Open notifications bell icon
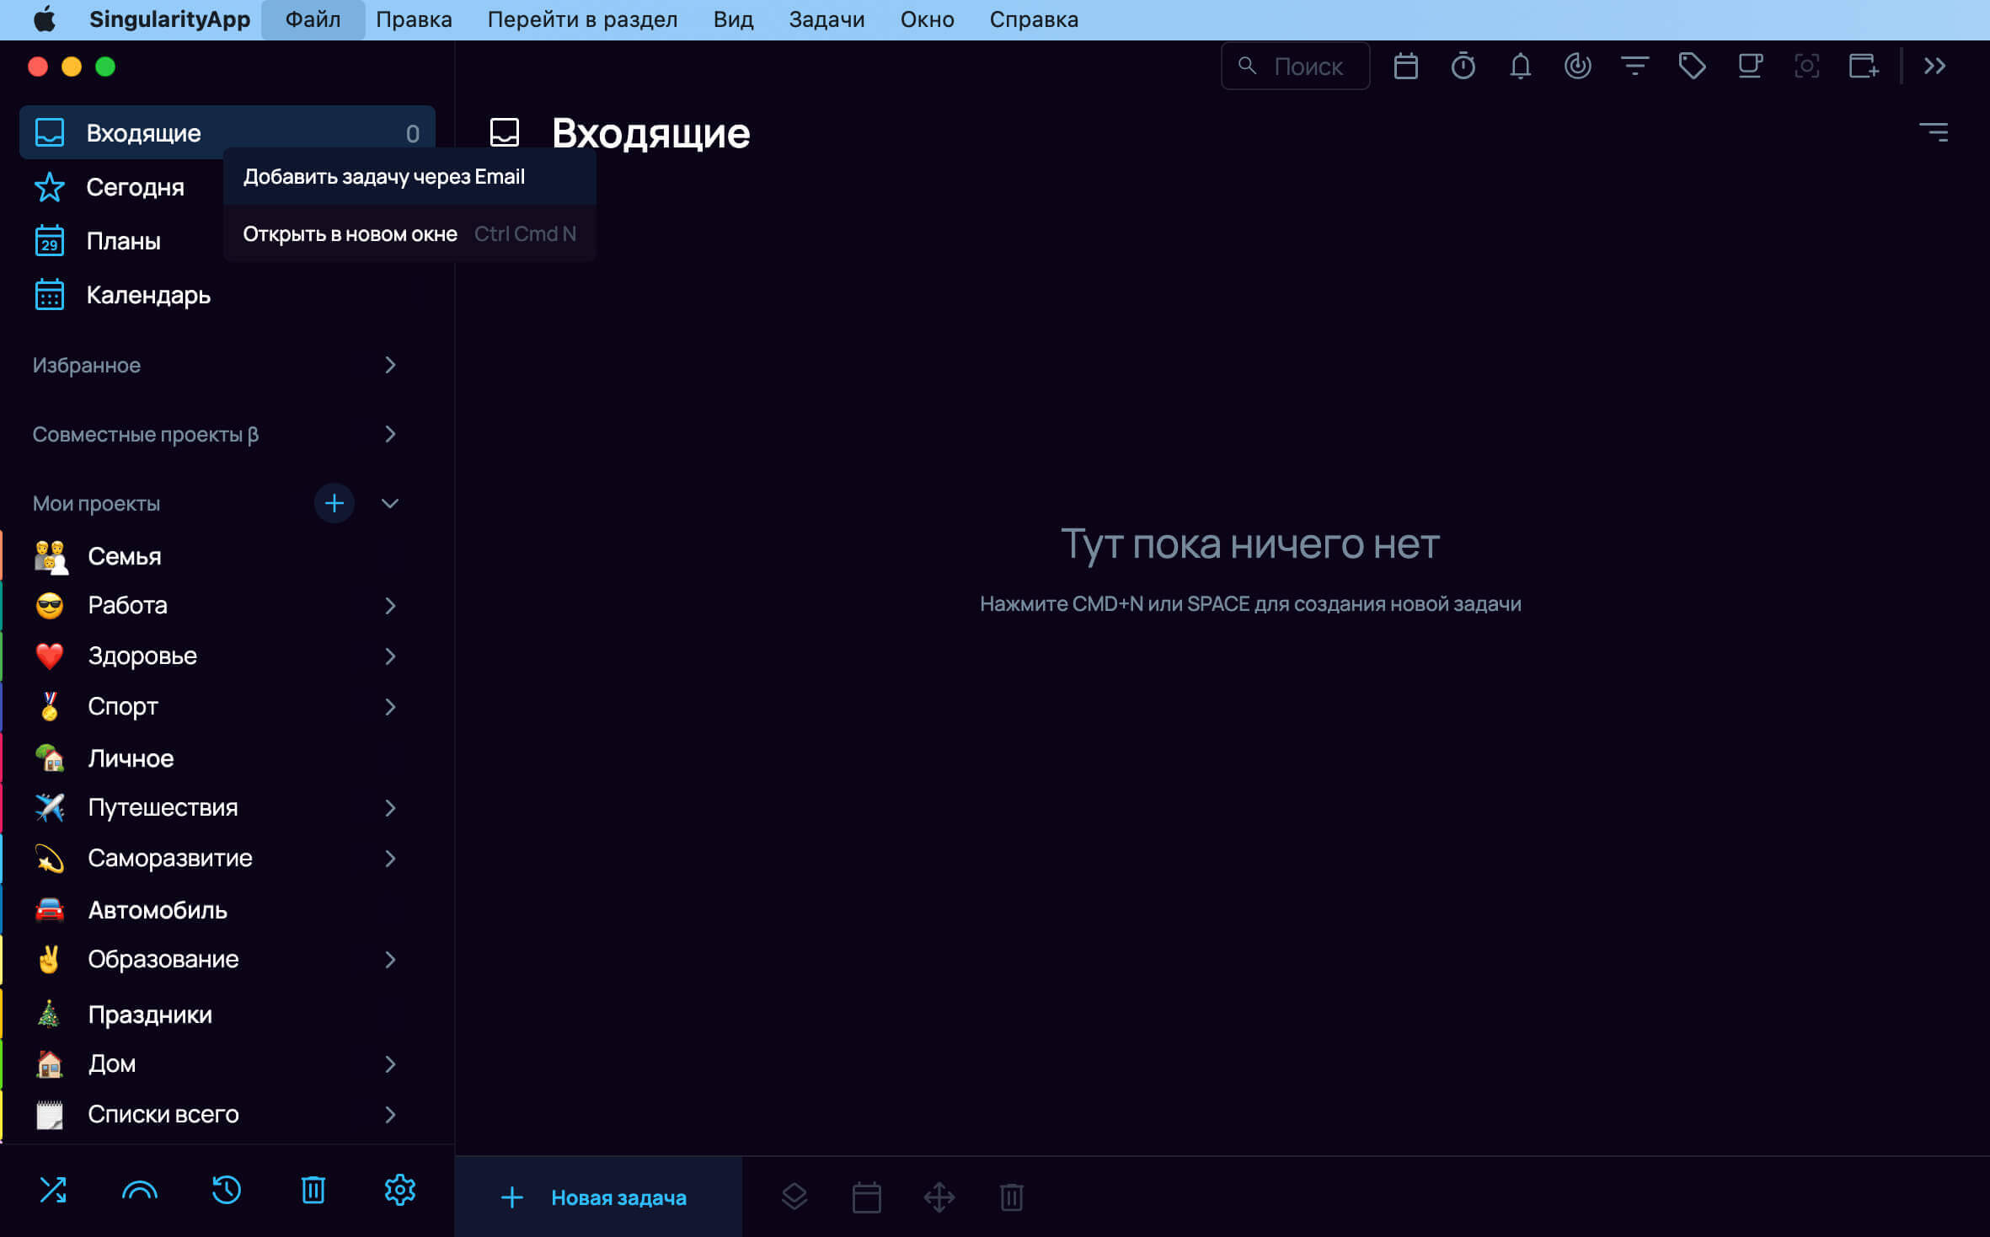The height and width of the screenshot is (1237, 1990). [1520, 66]
